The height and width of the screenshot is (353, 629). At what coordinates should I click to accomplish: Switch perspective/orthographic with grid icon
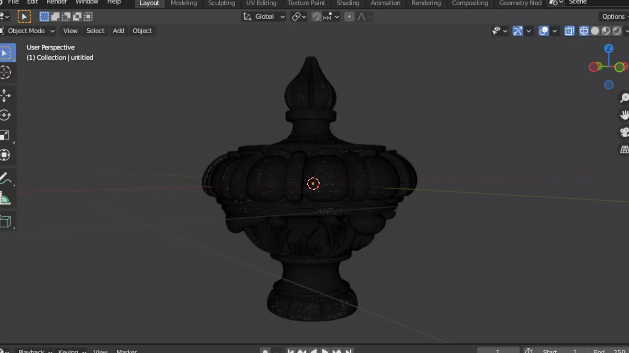pyautogui.click(x=624, y=150)
